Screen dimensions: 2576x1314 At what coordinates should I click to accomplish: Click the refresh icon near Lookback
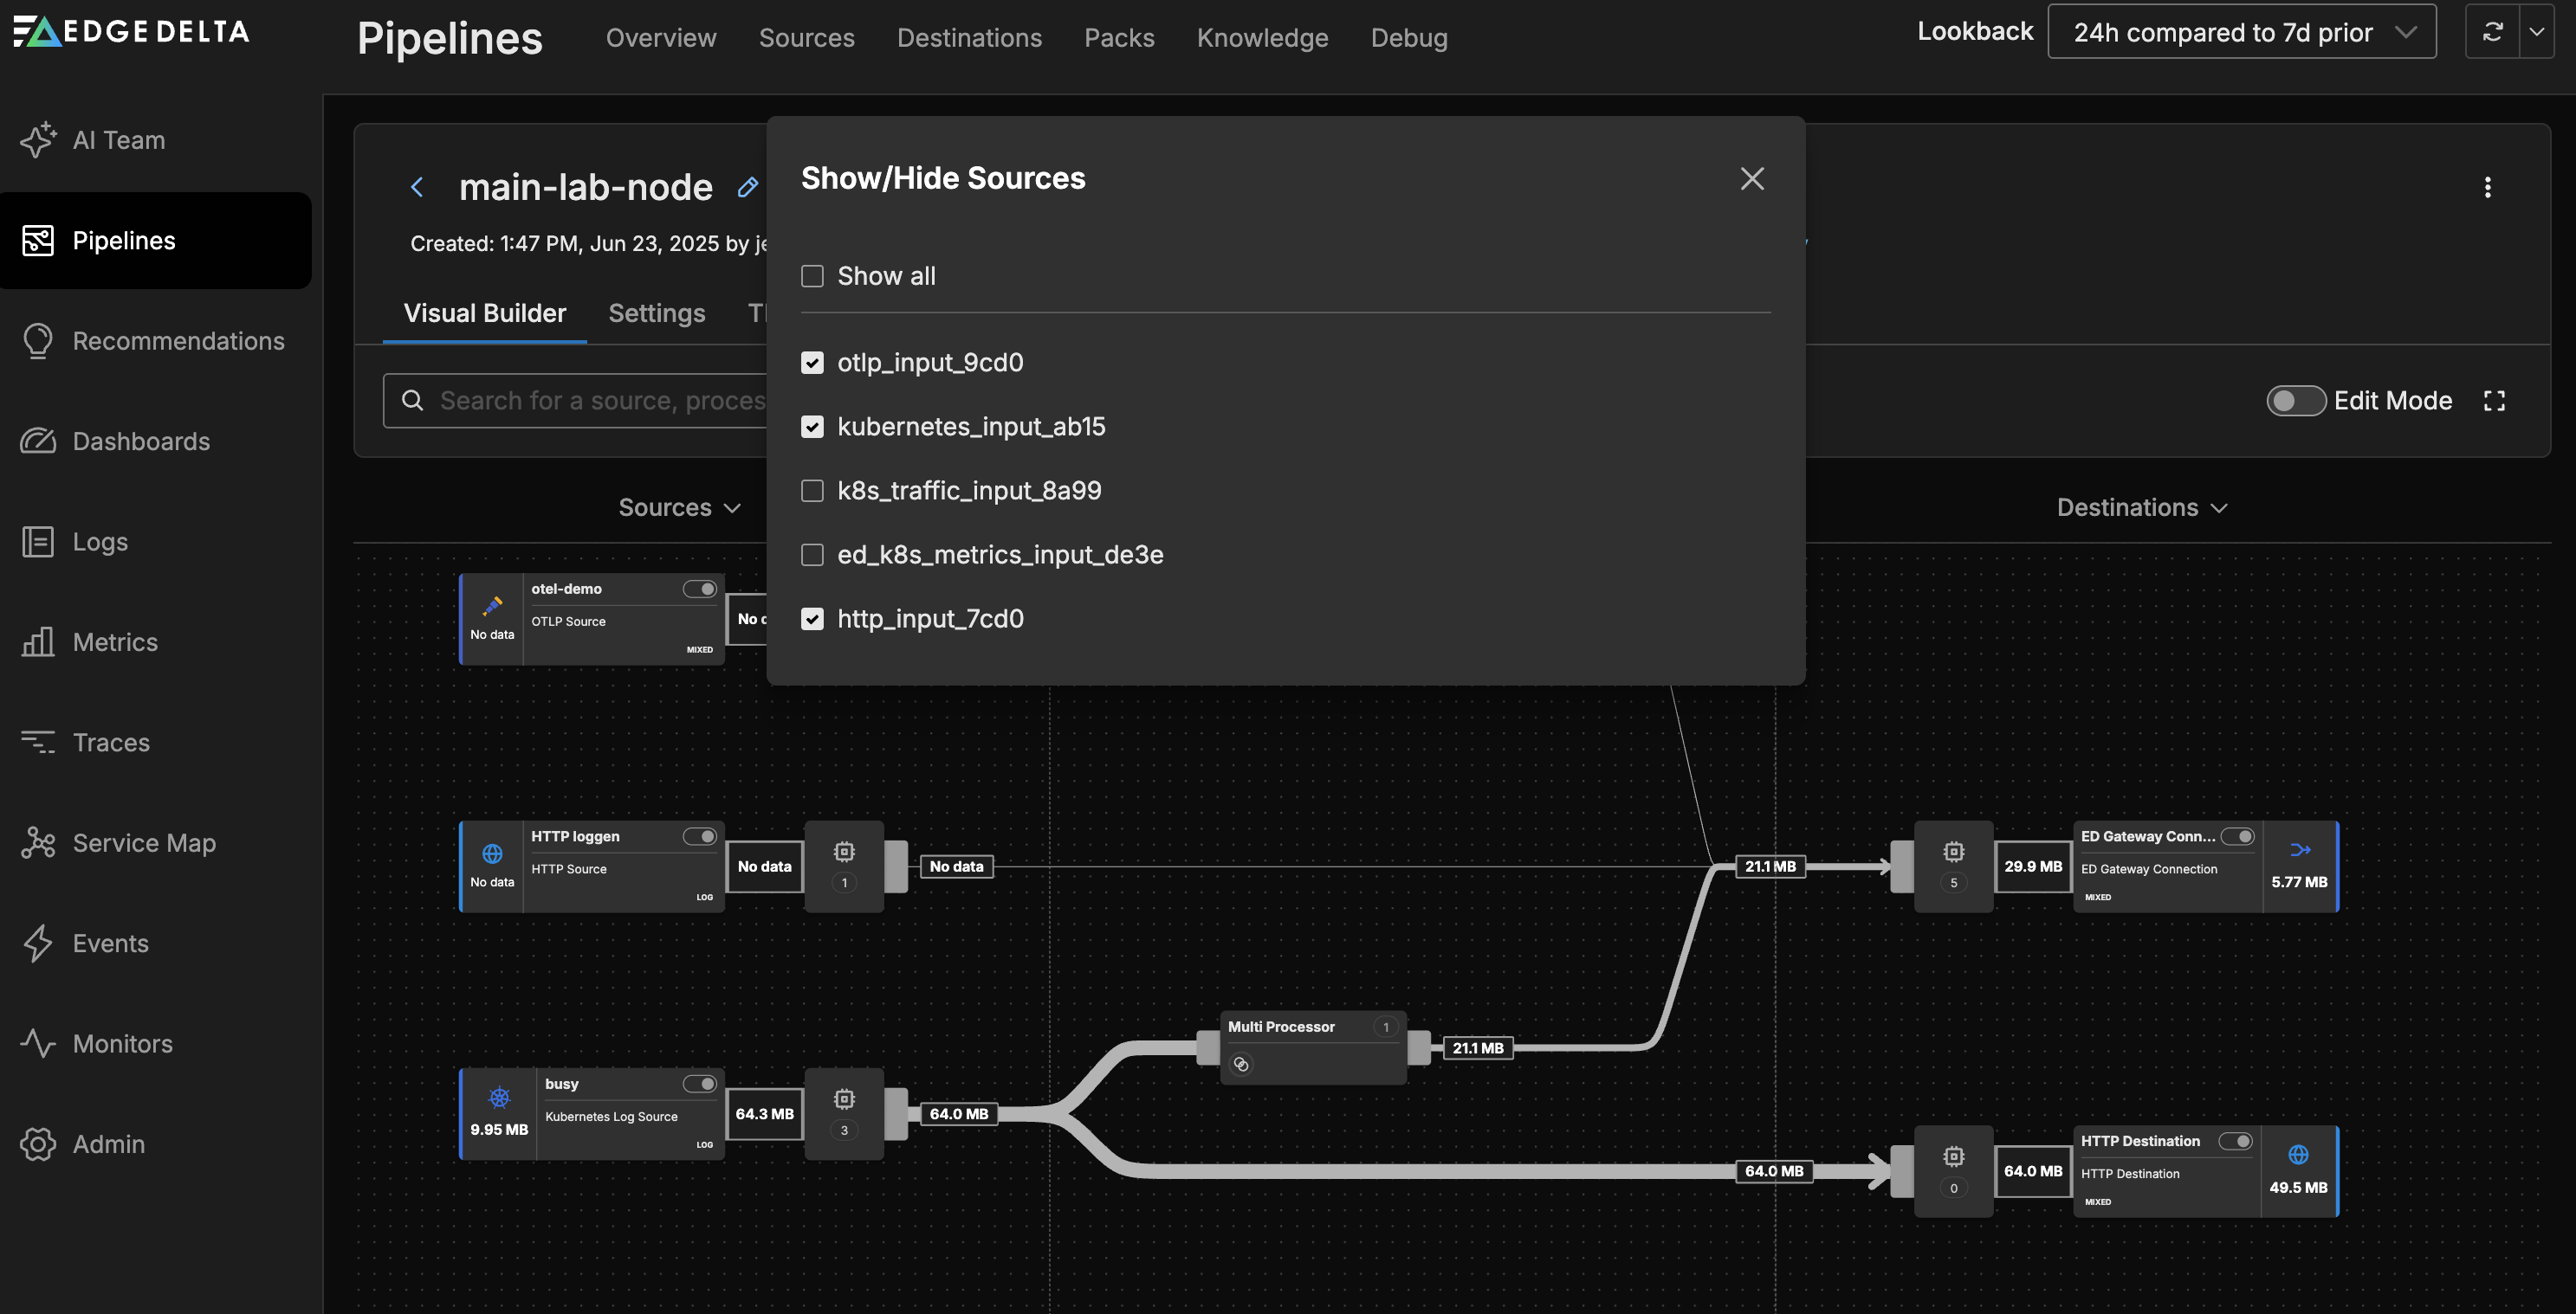coord(2492,31)
